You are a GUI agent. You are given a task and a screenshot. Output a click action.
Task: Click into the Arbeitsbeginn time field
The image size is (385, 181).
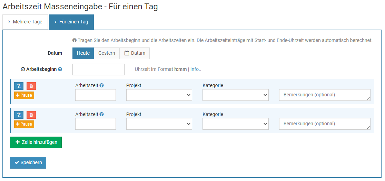(98, 70)
